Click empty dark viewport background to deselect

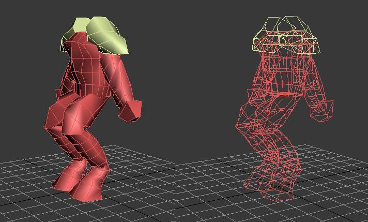[183, 58]
